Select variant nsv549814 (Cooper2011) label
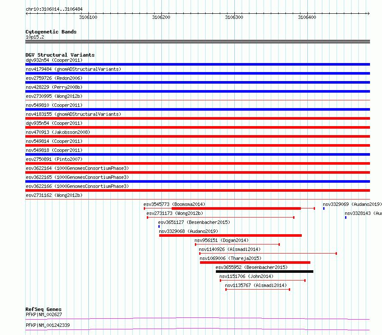 click(54, 141)
